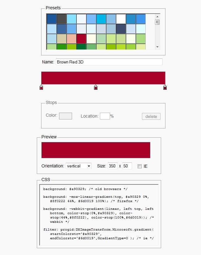Select the tan beige preset swatch
Viewport: 201px width, 255px height.
tap(62, 39)
